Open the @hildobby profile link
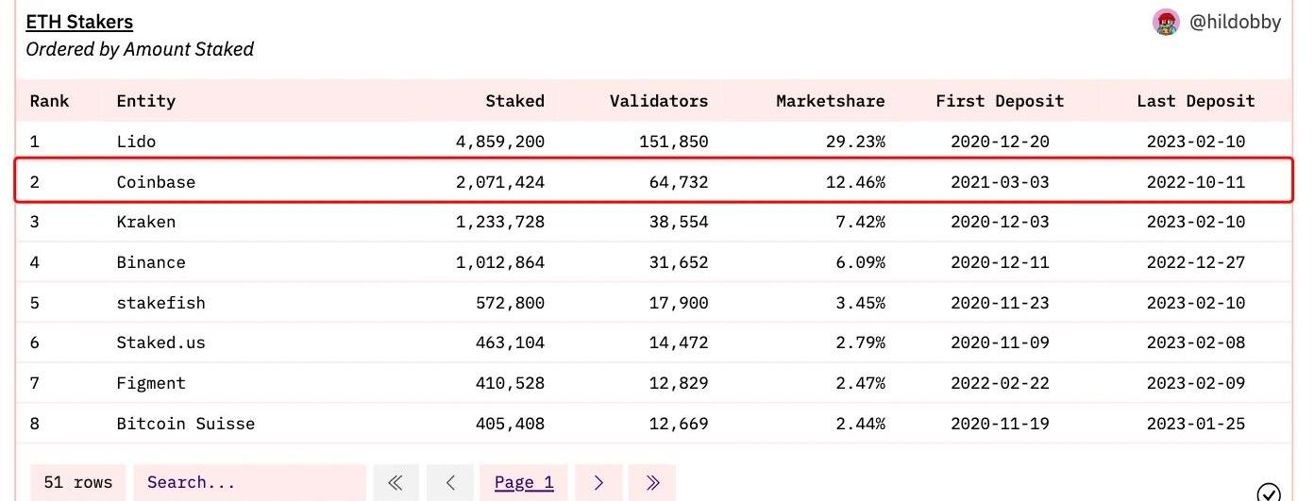The width and height of the screenshot is (1314, 501). [x=1235, y=23]
